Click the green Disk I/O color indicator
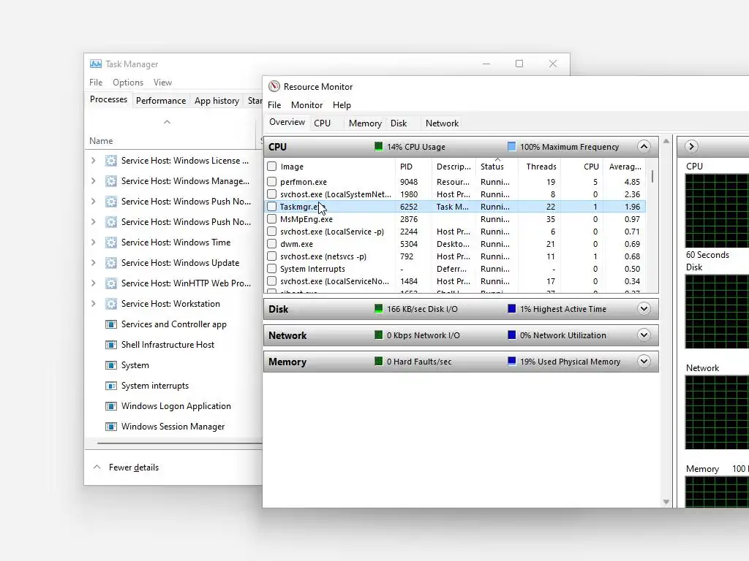749x561 pixels. point(378,309)
